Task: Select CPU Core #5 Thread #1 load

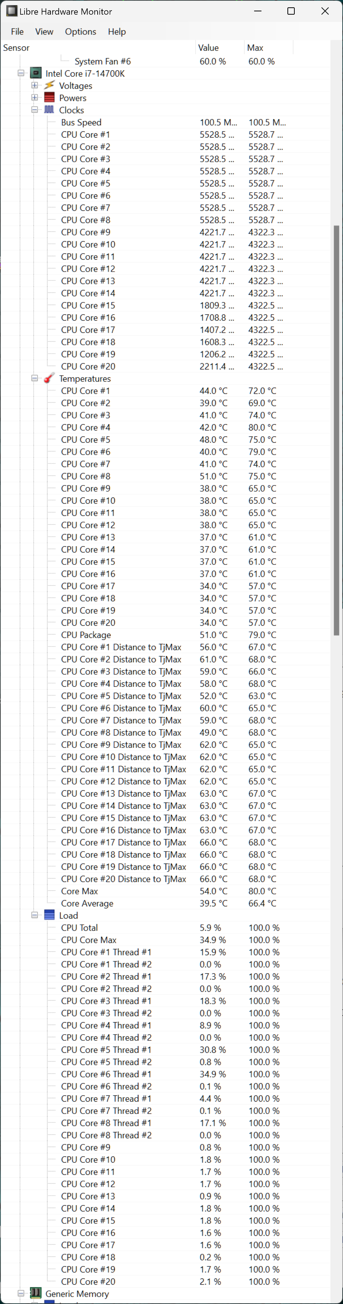Action: pyautogui.click(x=165, y=1050)
